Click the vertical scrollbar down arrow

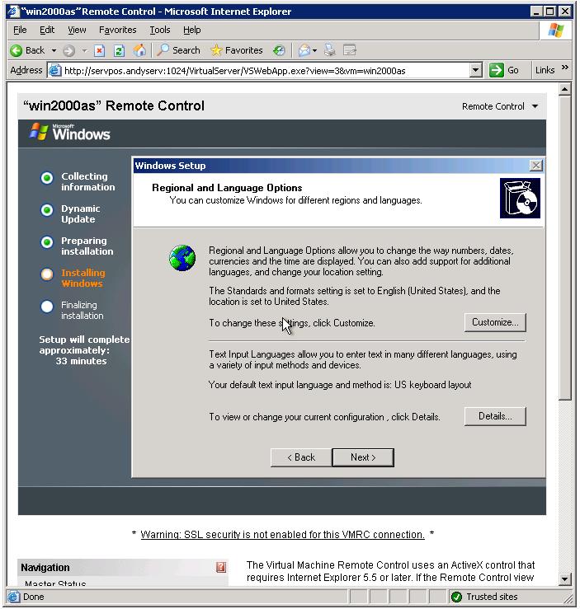click(x=564, y=579)
